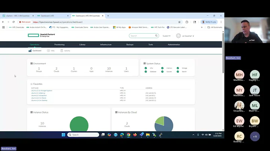Open the Aruba Instant On bookmark
The height and width of the screenshot is (151, 270).
[36, 27]
